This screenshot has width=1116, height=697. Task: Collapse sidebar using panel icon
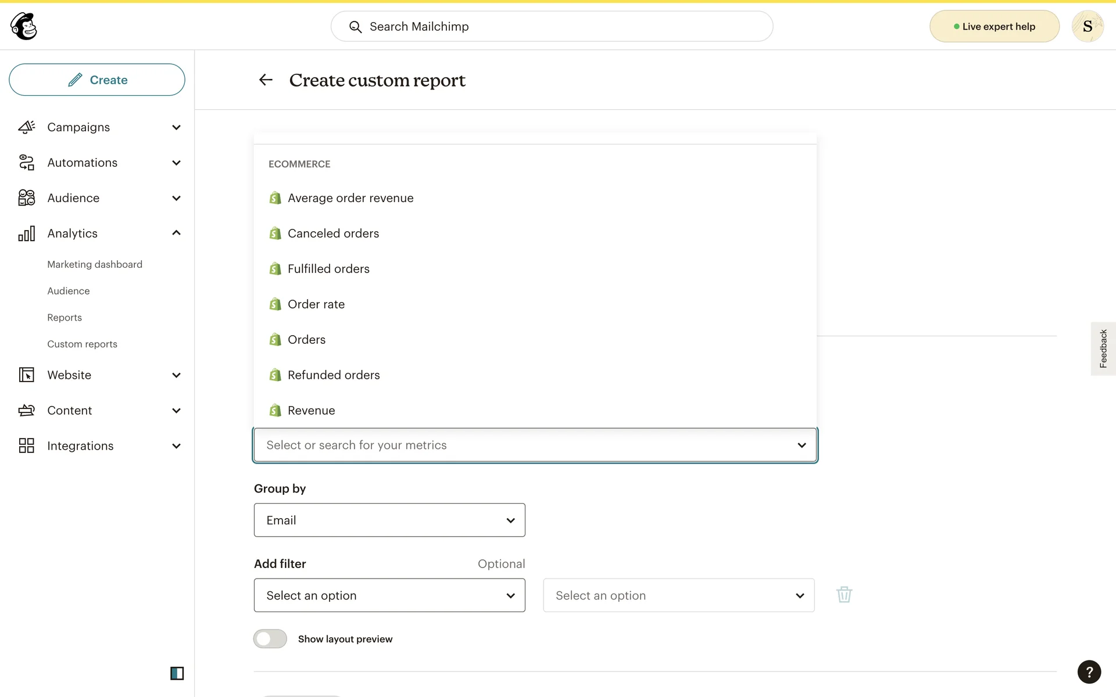click(177, 673)
